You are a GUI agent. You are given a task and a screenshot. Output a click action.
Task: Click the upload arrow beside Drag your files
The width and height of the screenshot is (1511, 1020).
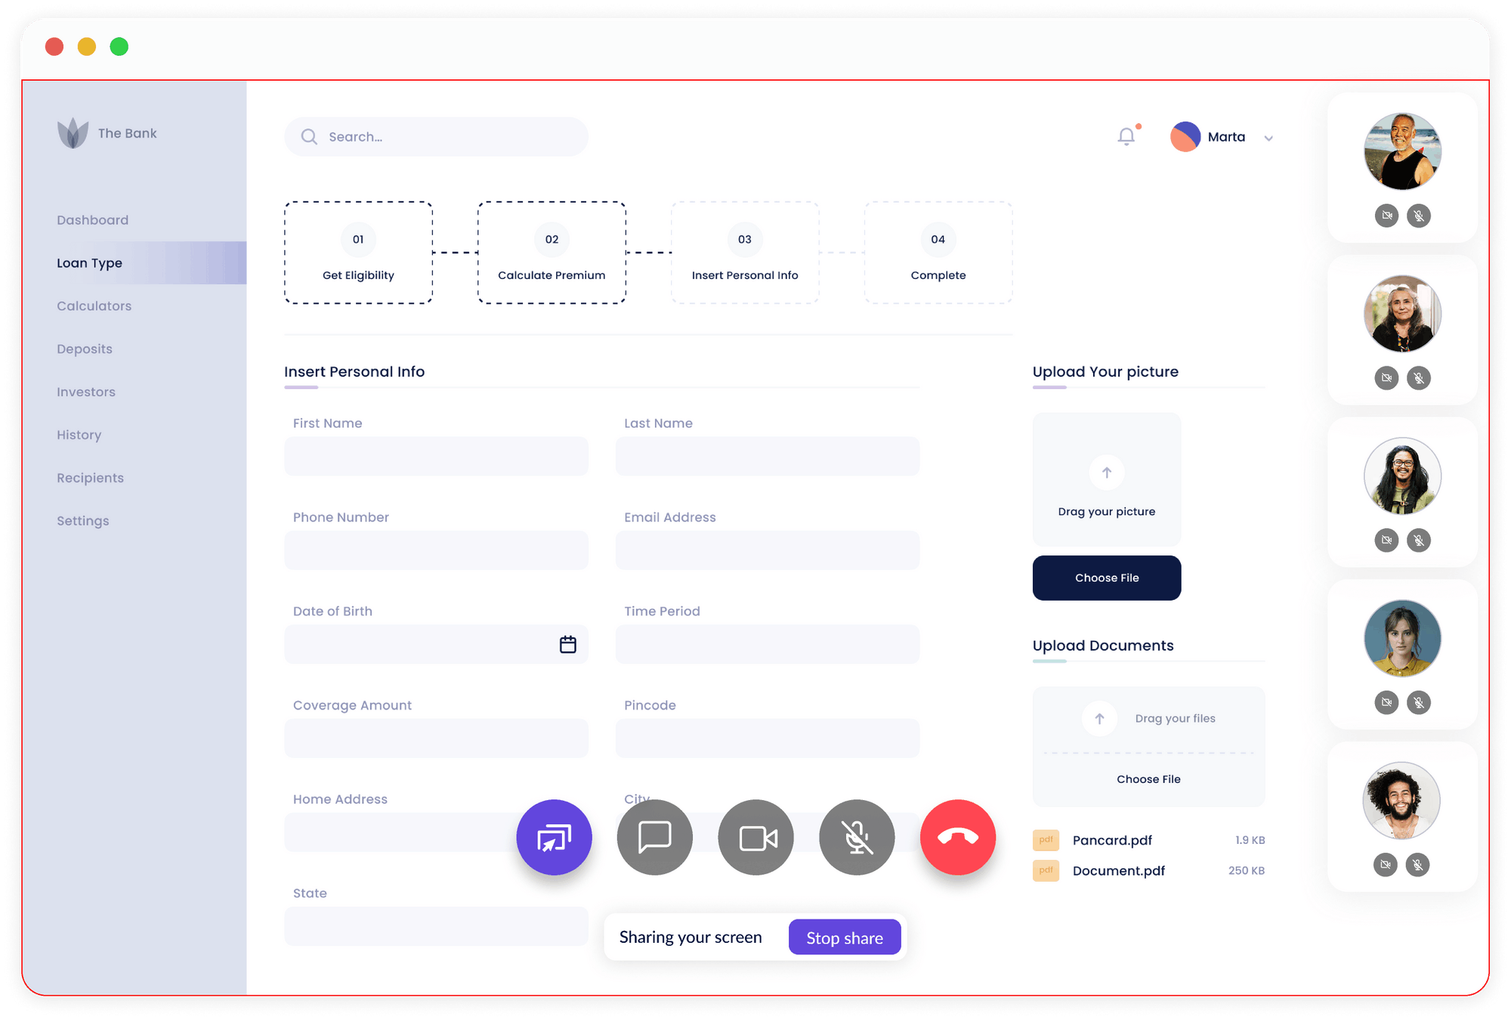[x=1100, y=719]
